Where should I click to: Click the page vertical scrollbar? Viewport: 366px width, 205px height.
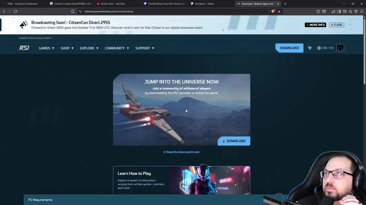tap(364, 51)
